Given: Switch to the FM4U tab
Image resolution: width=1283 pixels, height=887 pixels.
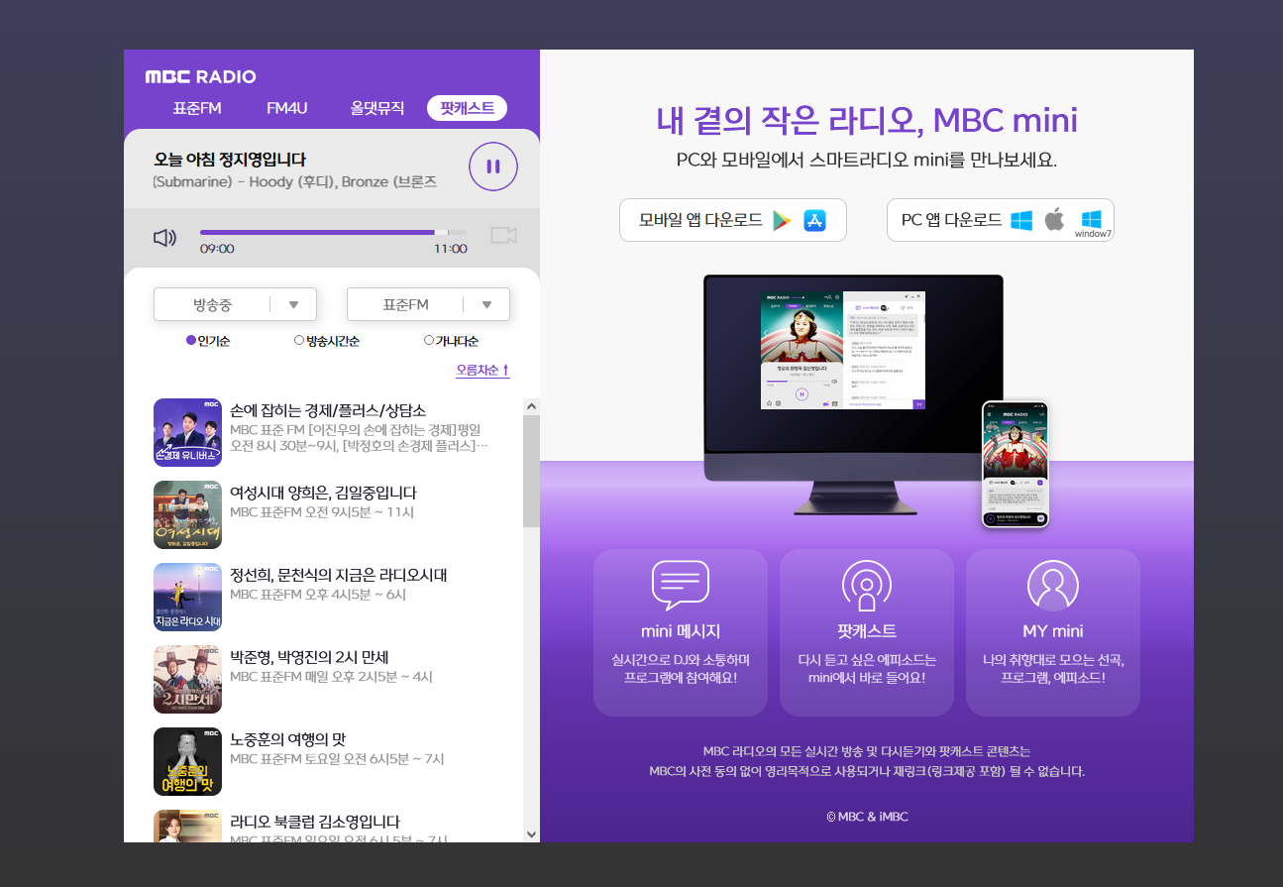Looking at the screenshot, I should 287,108.
